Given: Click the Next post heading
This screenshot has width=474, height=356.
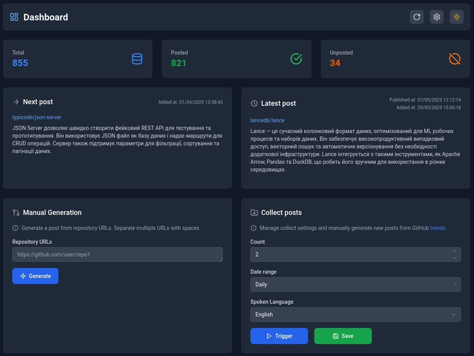Looking at the screenshot, I should pyautogui.click(x=38, y=102).
